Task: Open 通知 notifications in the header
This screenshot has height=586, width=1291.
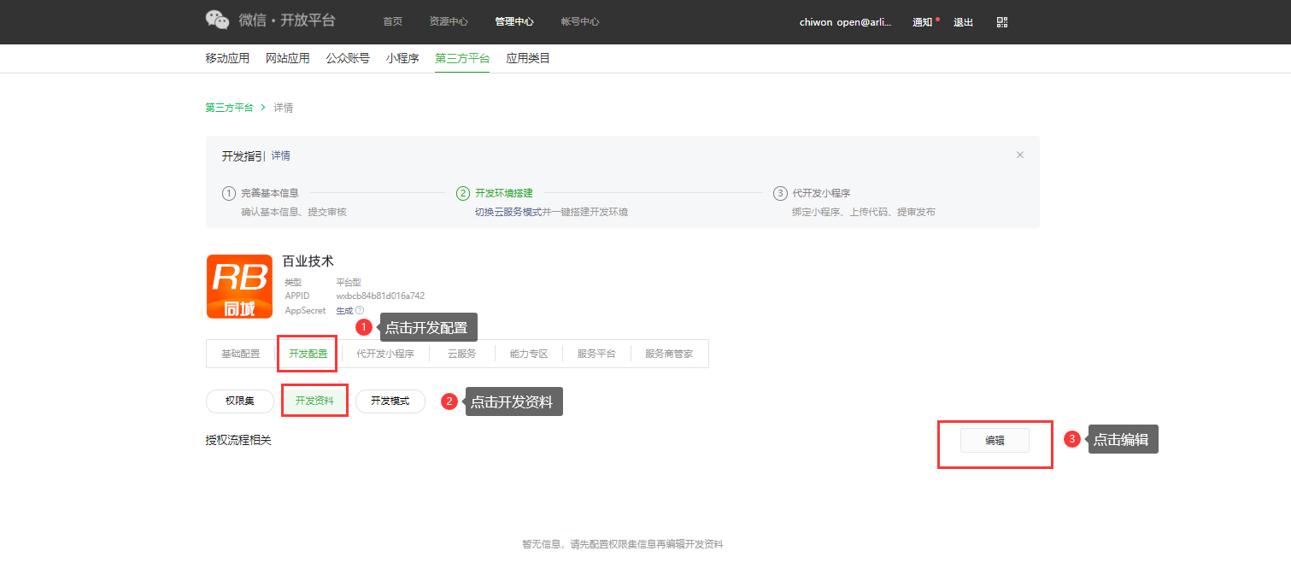Action: [922, 22]
